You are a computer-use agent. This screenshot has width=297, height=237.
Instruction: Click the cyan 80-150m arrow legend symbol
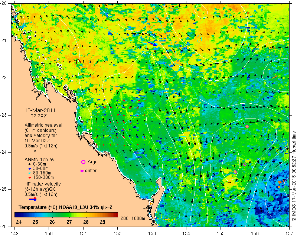click(30, 173)
